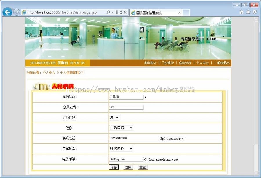Click the compatibility view icon

pos(117,12)
